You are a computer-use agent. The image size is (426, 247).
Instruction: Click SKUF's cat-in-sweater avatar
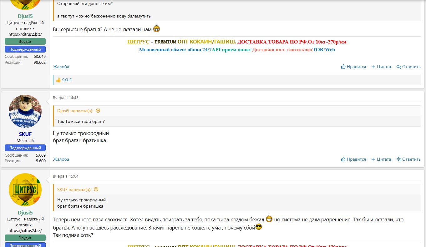[x=25, y=111]
